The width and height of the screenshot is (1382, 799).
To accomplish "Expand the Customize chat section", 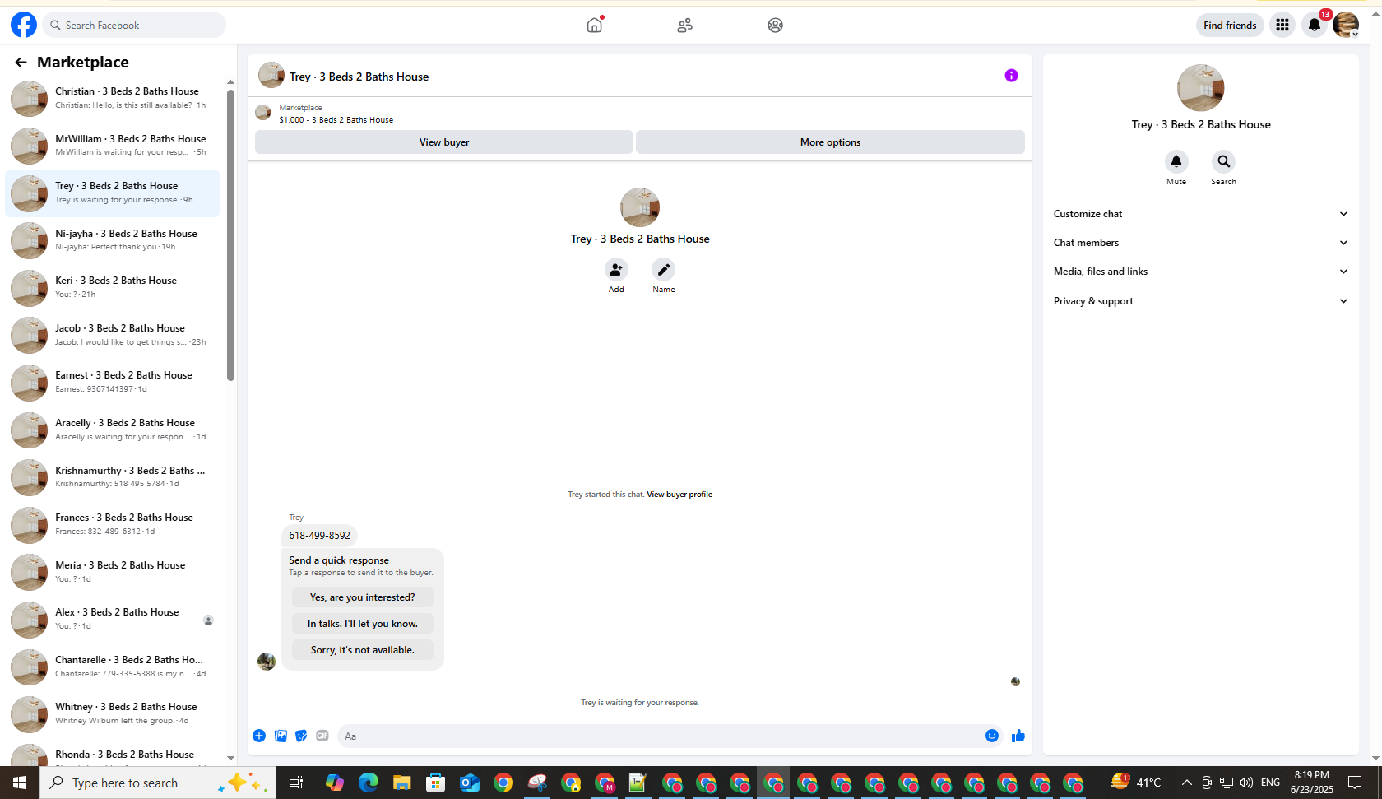I will pyautogui.click(x=1201, y=214).
